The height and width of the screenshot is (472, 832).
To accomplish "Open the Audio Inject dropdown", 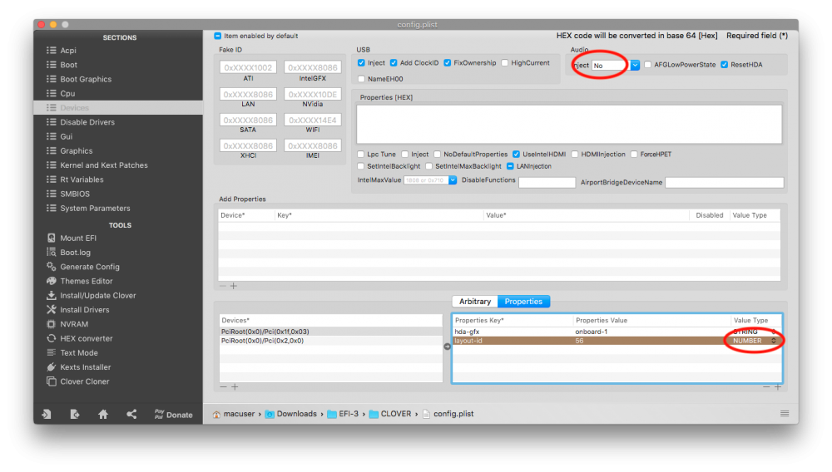I will pos(635,65).
